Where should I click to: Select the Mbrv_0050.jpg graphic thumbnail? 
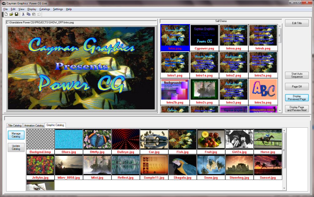tap(69, 167)
